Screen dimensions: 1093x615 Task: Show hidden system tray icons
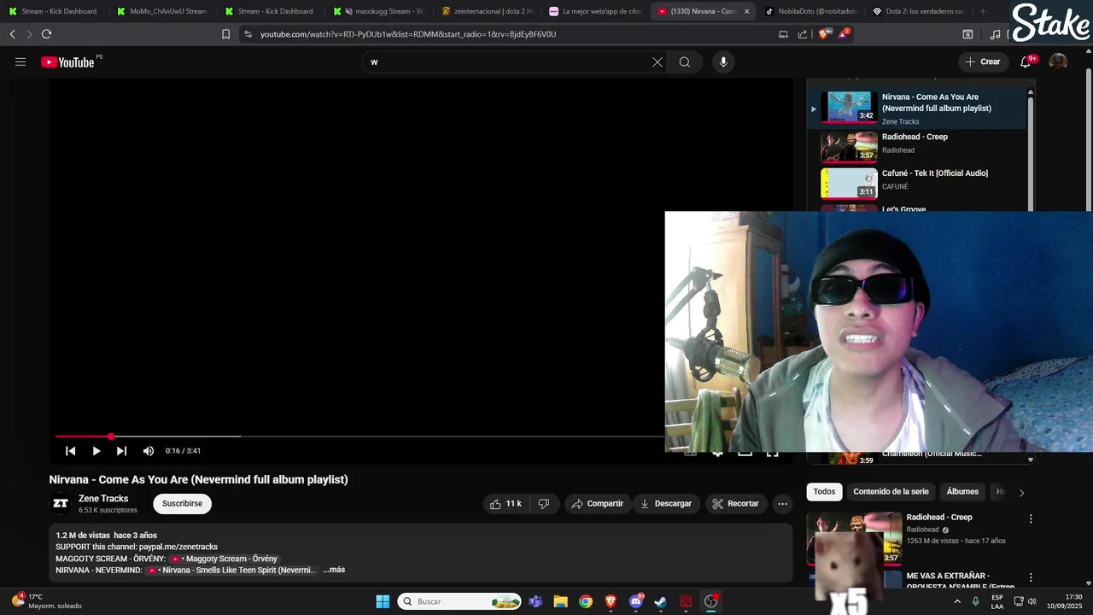(956, 601)
